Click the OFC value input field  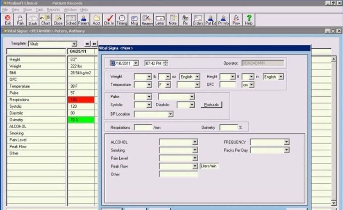pyautogui.click(x=228, y=85)
